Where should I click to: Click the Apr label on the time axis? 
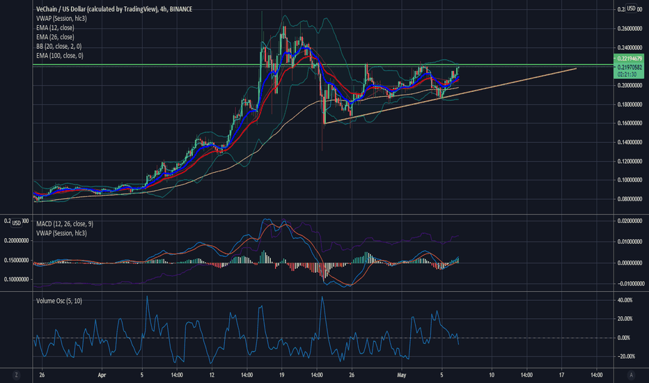[x=102, y=375]
